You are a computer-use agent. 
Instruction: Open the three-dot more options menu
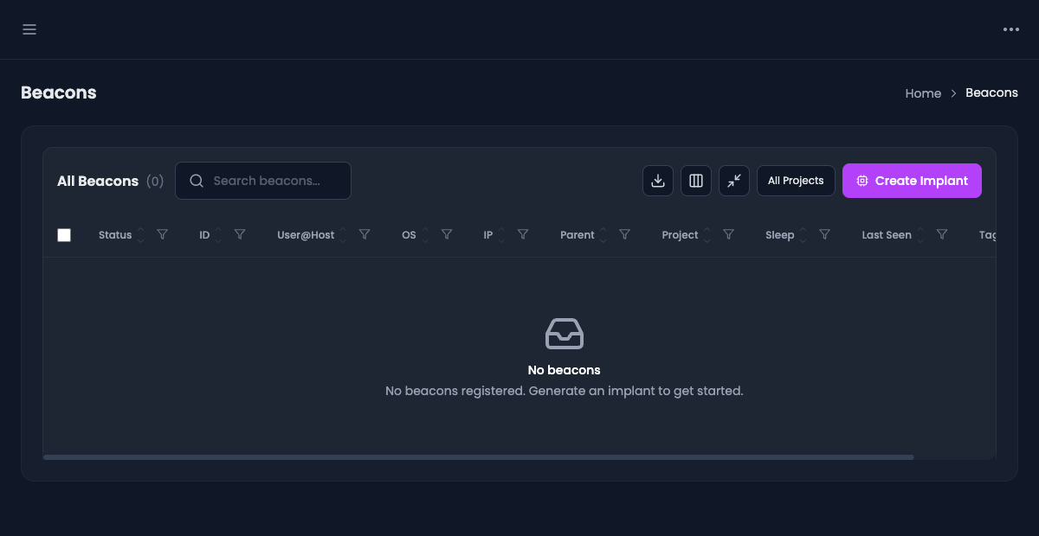tap(1010, 29)
